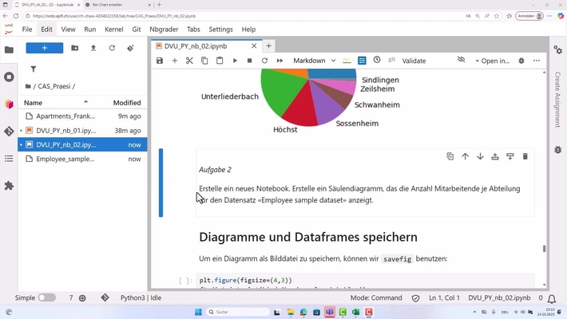Open the Extension Manager puzzle sidebar icon
This screenshot has width=567, height=319.
[9, 185]
